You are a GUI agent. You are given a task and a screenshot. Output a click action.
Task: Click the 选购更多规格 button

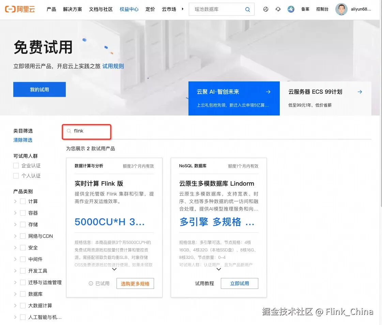(x=135, y=283)
